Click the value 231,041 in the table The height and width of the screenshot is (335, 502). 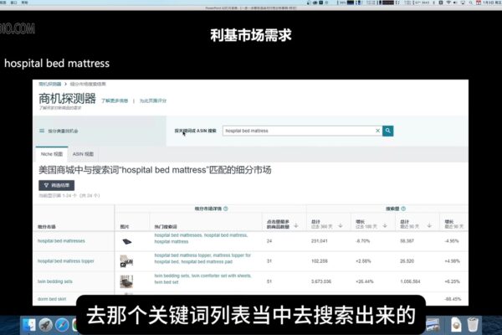tap(320, 241)
